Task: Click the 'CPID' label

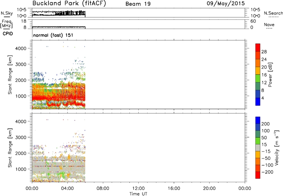Action: [x=8, y=34]
